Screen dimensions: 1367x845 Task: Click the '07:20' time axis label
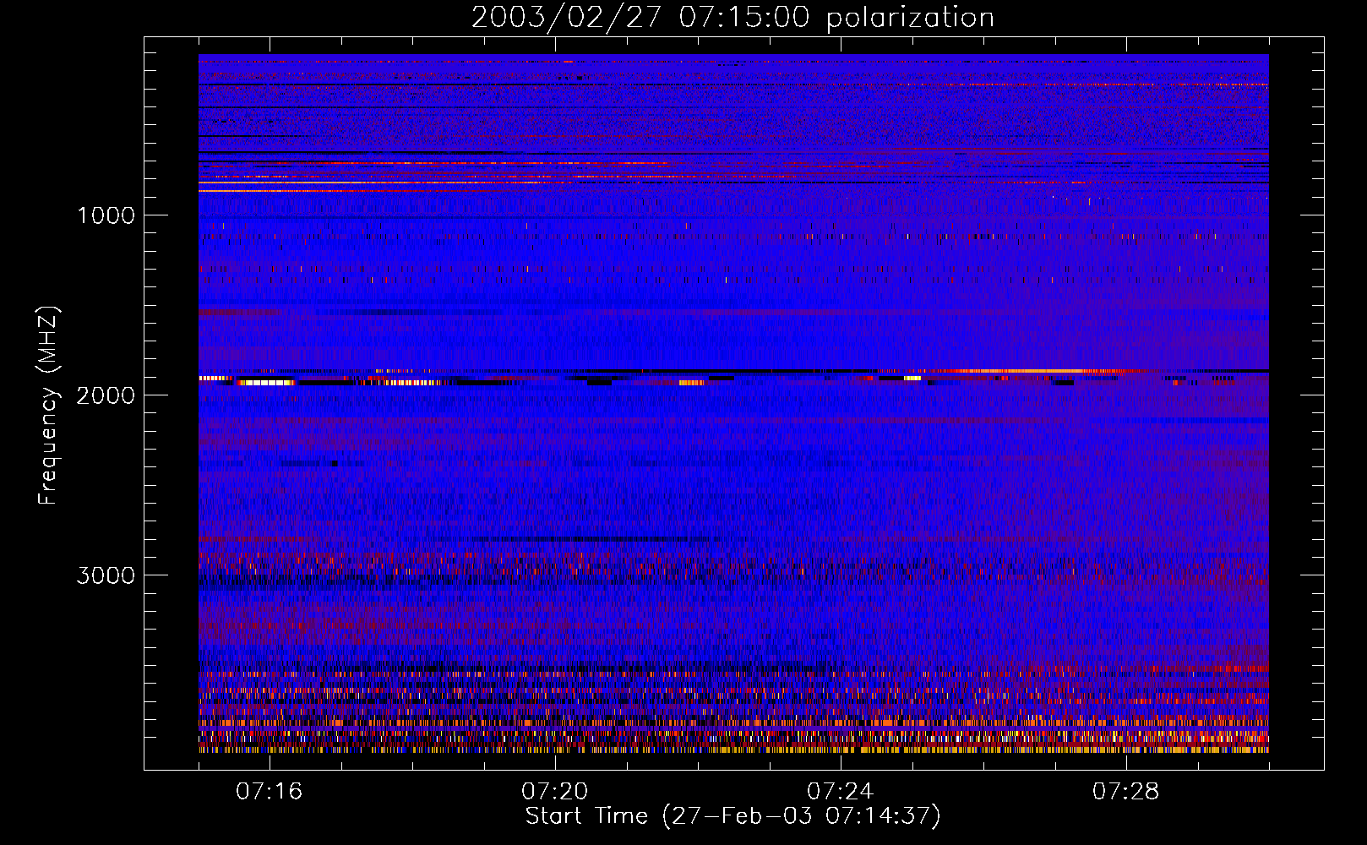[x=555, y=792]
